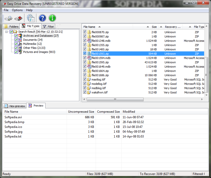Viewport: 211px width, 178px height.
Task: Click the Search Result folder icon
Action: [x=15, y=32]
